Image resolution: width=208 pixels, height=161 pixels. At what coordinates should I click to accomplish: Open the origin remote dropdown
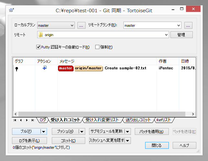(166, 35)
